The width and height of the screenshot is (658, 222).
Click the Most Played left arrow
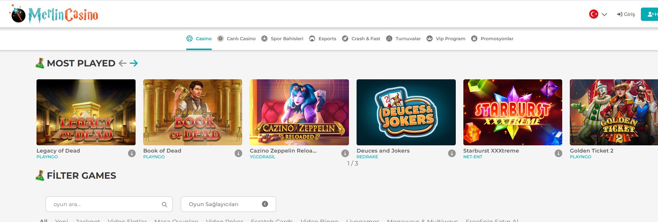(122, 63)
